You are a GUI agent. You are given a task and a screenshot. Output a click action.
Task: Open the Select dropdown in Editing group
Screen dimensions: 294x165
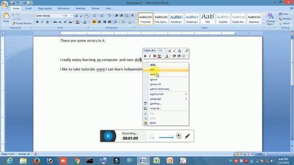pos(285,23)
